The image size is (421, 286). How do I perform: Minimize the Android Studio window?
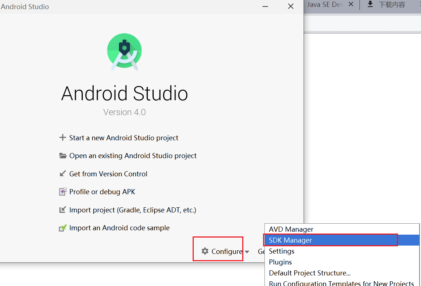(x=265, y=6)
